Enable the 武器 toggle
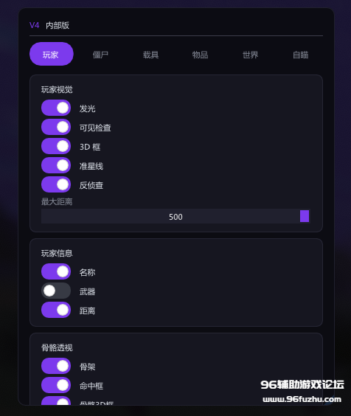The width and height of the screenshot is (351, 416). [x=56, y=291]
